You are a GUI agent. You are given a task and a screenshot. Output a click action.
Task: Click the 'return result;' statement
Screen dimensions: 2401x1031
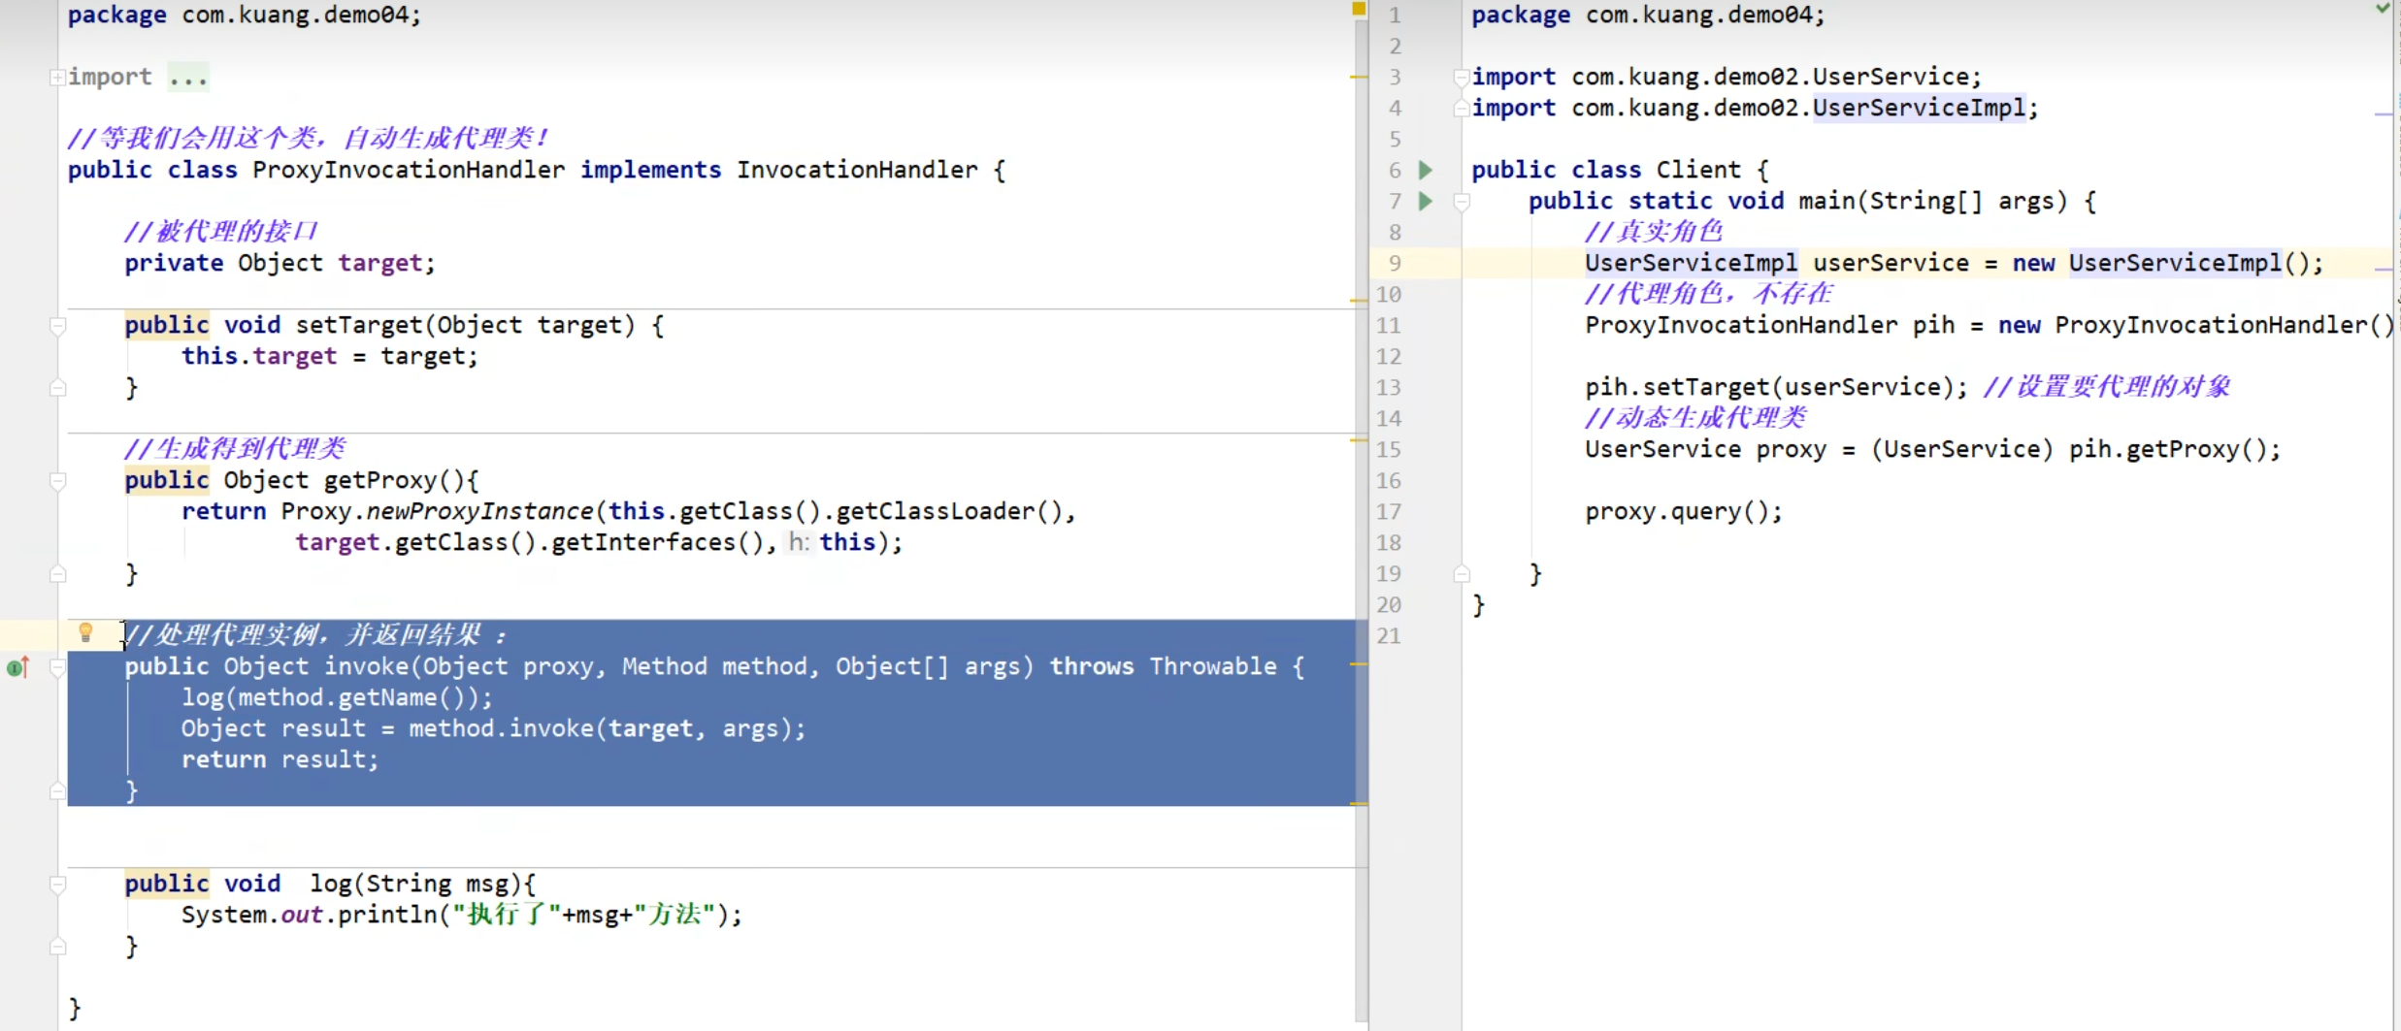click(x=280, y=759)
